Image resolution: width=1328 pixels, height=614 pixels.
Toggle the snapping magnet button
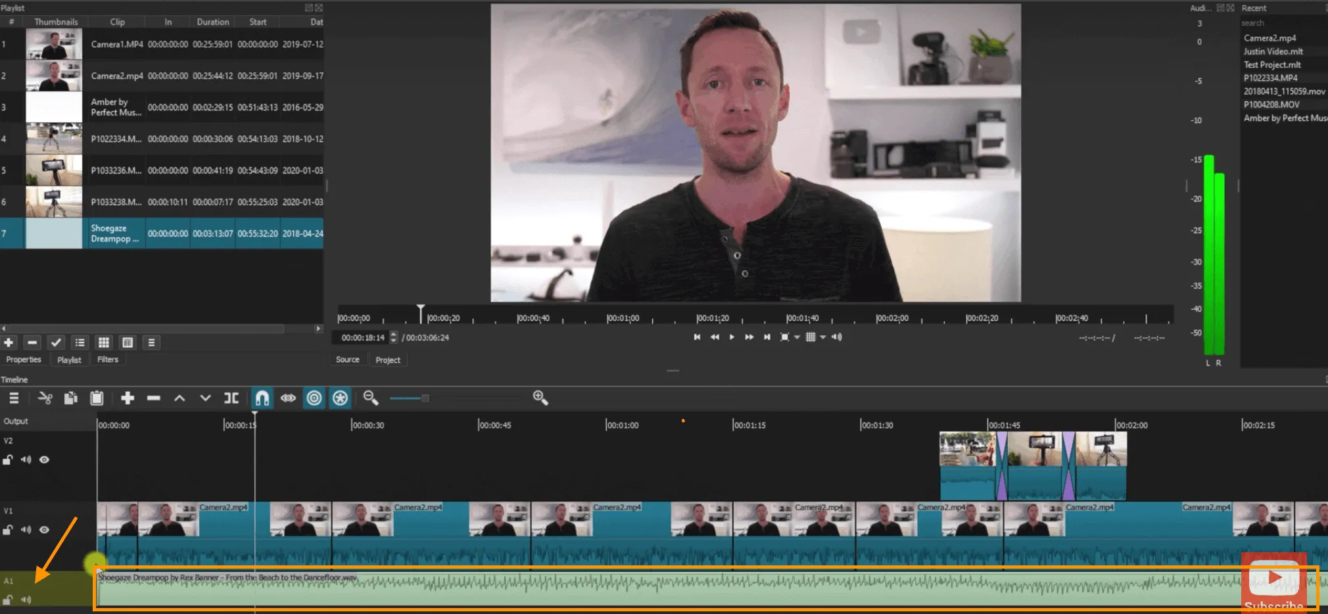262,398
